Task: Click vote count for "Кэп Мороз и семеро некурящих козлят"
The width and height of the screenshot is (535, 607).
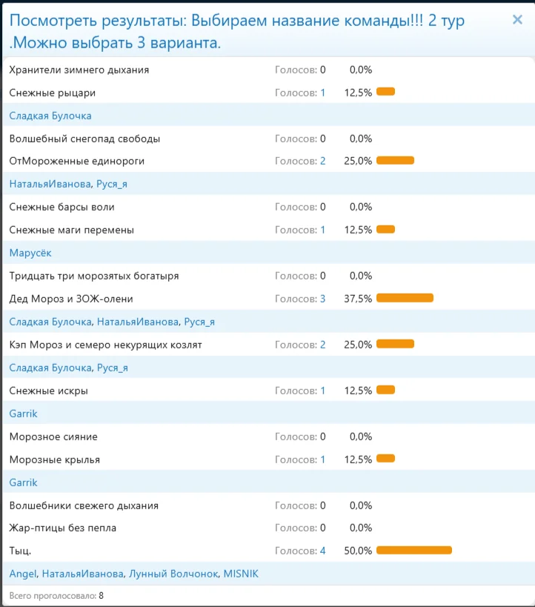Action: pos(322,345)
